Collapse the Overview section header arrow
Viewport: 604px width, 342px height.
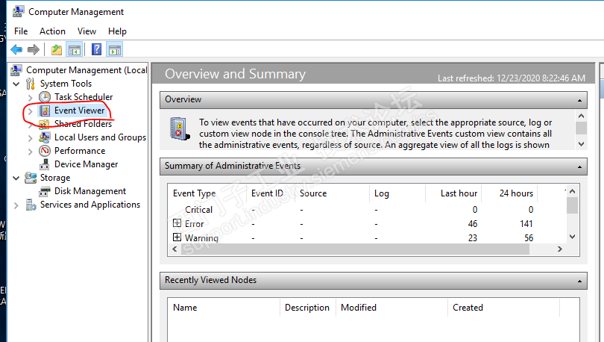coord(579,99)
